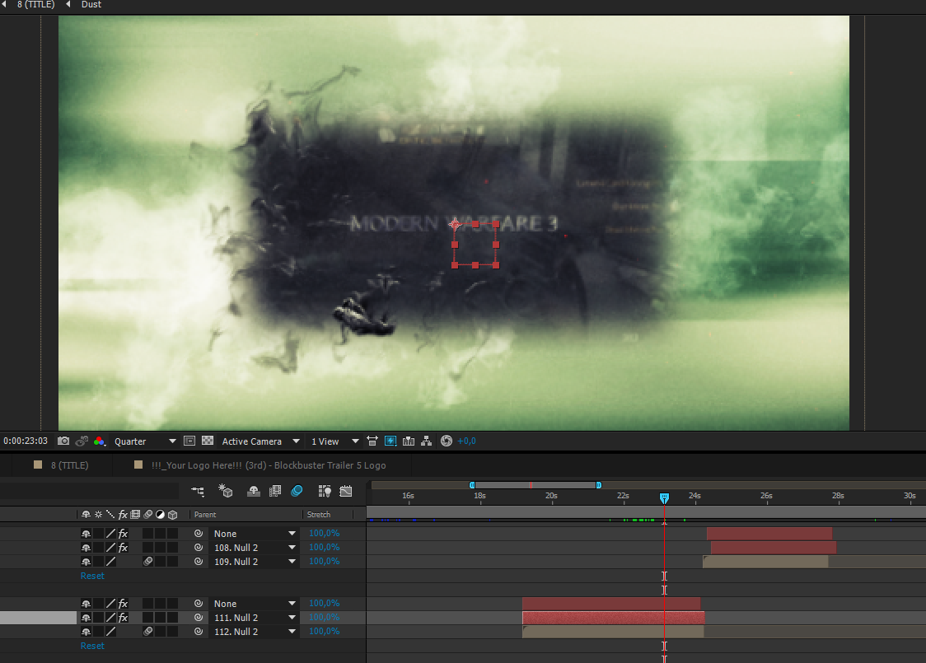The image size is (926, 663).
Task: Click the parent pick whip for 108. Null 2 row
Action: 199,548
